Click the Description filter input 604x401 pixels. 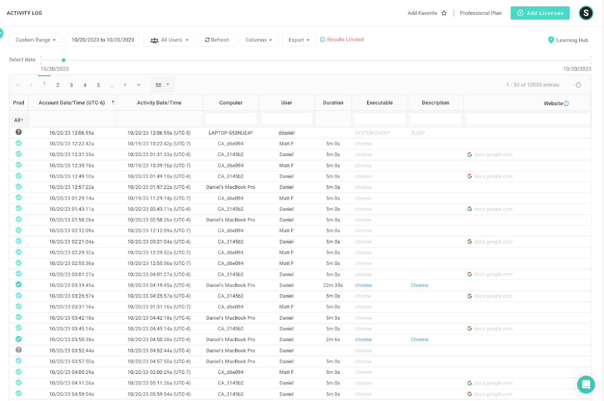click(x=435, y=119)
